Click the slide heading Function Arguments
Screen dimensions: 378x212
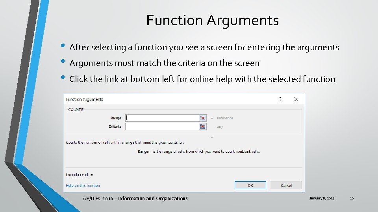pyautogui.click(x=213, y=20)
